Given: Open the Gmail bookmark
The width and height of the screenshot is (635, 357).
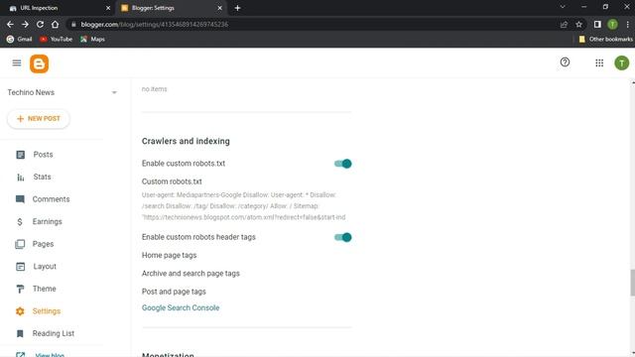Looking at the screenshot, I should coord(20,40).
